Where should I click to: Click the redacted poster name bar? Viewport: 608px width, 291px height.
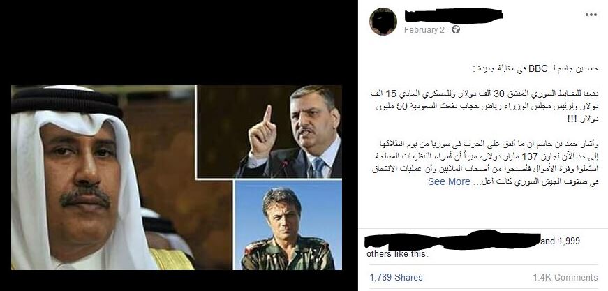coord(454,15)
